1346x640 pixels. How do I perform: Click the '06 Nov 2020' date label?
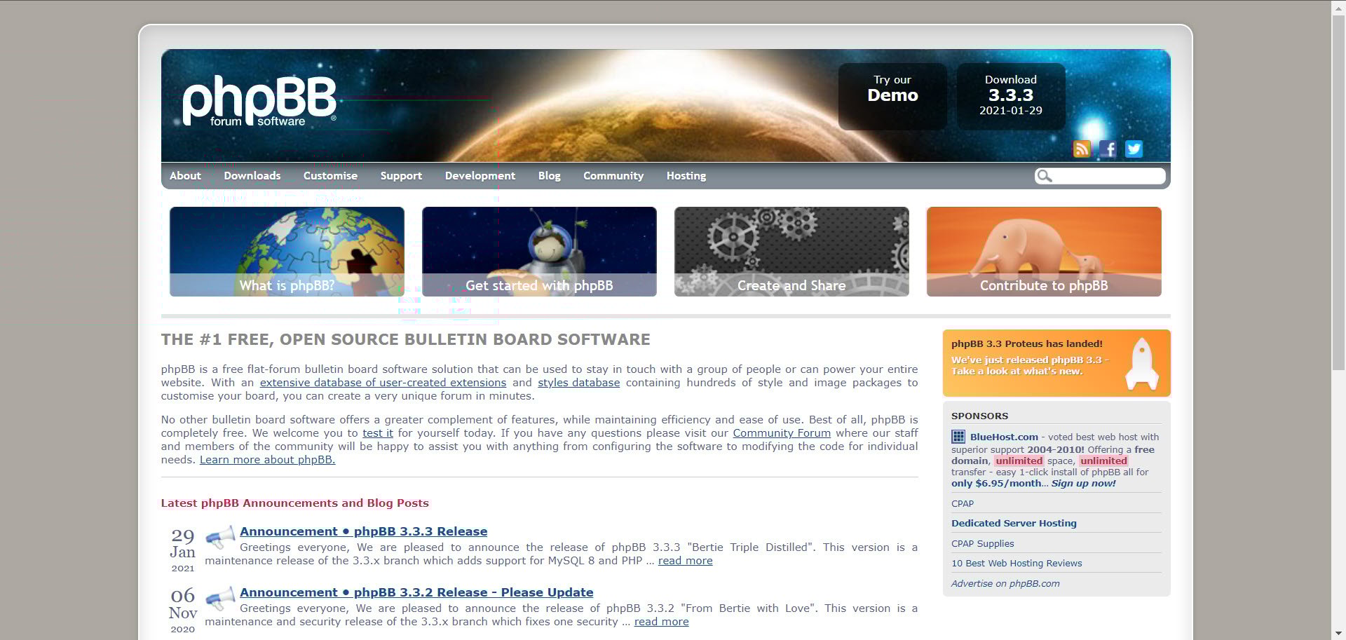[x=182, y=611]
